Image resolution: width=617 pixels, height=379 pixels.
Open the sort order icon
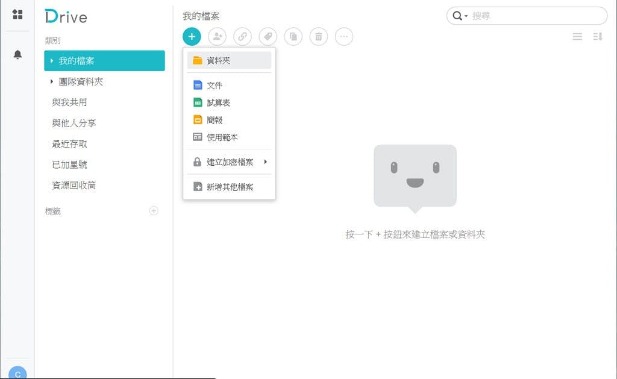(x=598, y=37)
